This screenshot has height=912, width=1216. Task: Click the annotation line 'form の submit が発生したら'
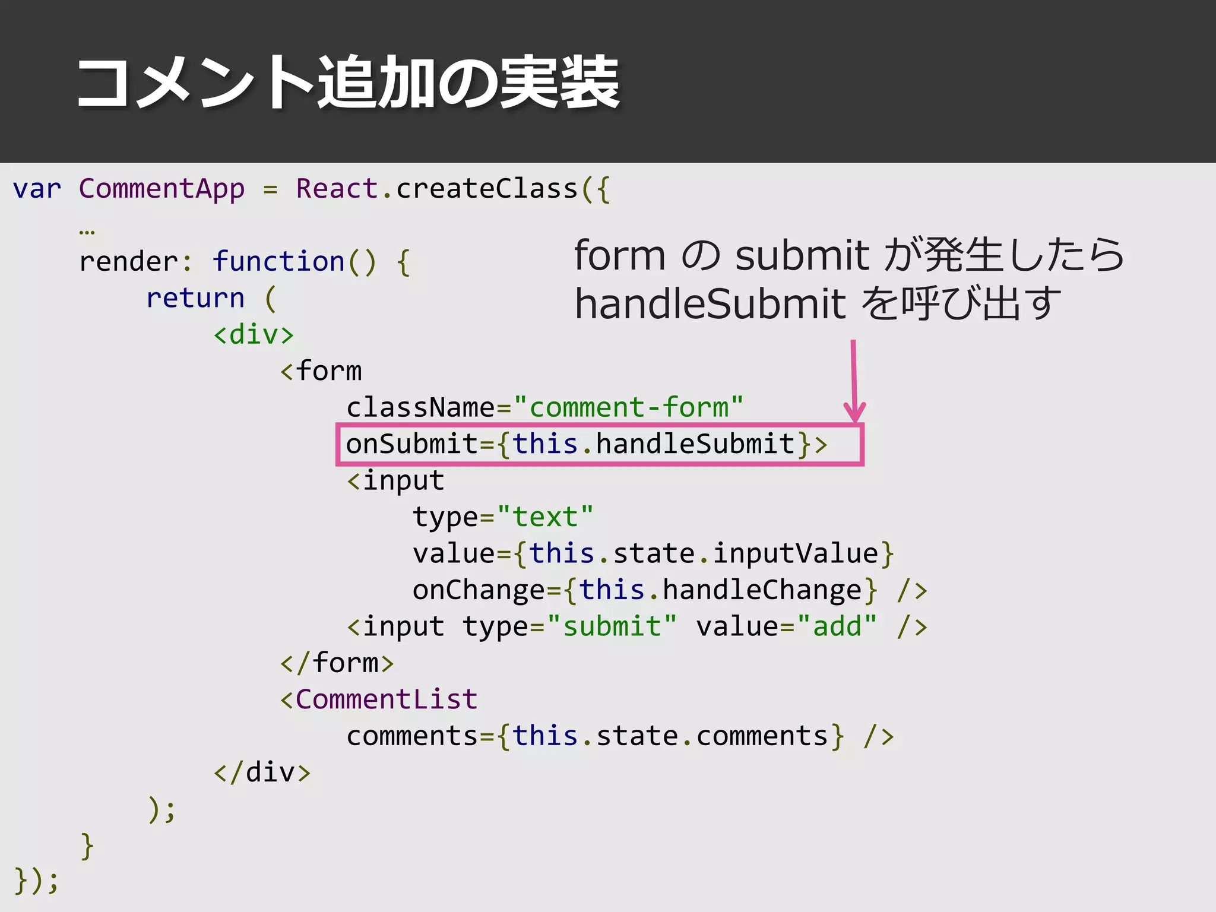849,255
